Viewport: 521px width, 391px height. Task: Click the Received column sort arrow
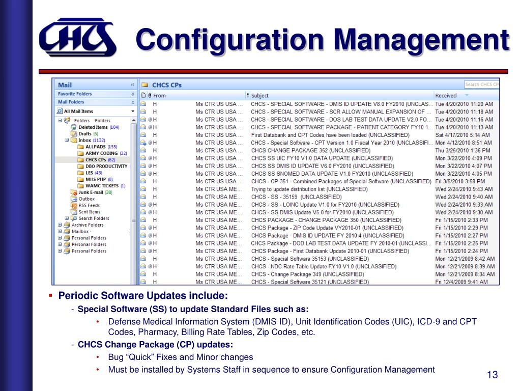click(x=467, y=95)
